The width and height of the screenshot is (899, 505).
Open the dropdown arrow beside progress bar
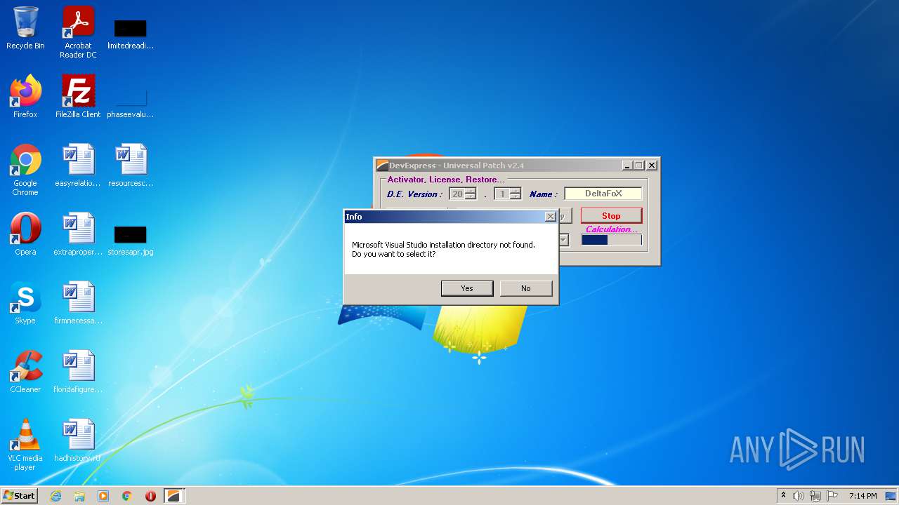[563, 240]
